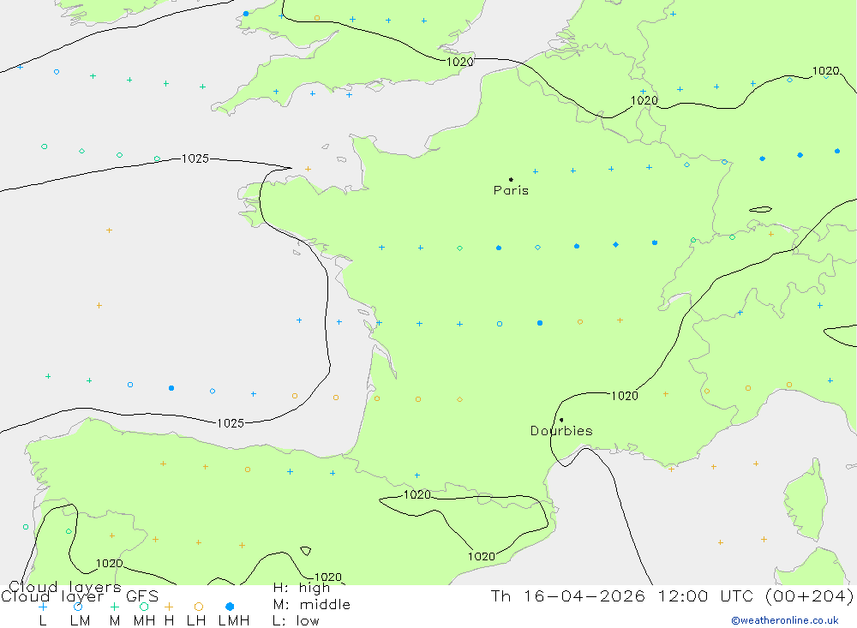Click the 'M: middle' legend text

click(312, 605)
